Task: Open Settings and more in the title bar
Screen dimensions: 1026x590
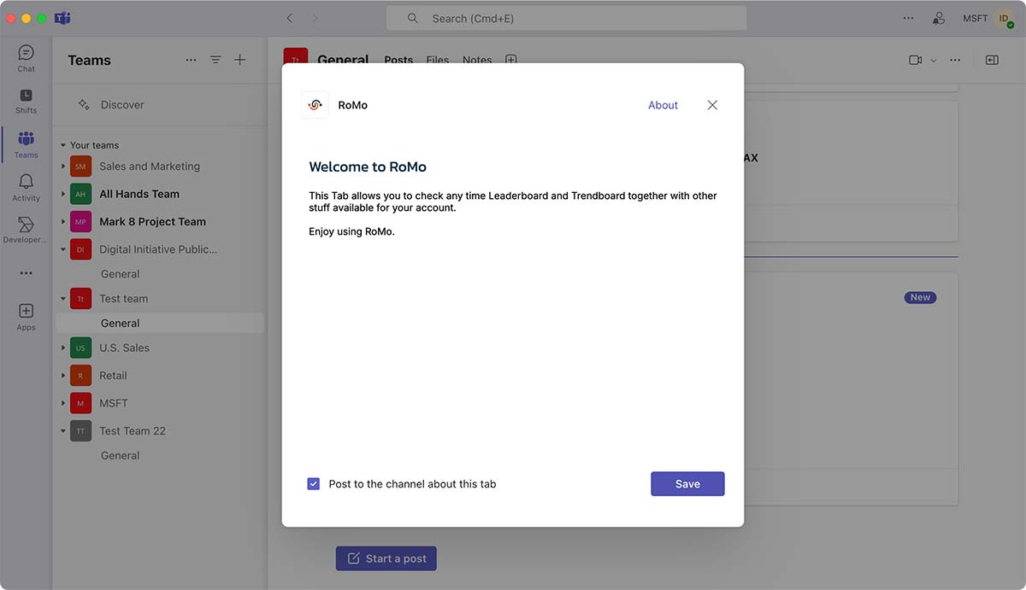Action: coord(908,18)
